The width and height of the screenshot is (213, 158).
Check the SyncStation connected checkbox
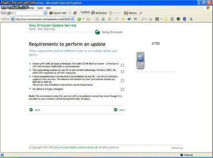point(123,81)
